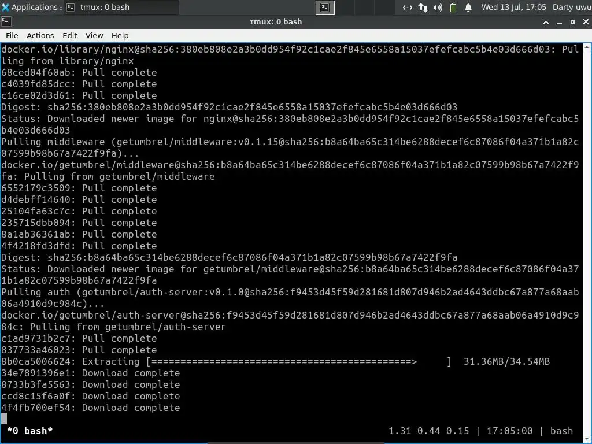Click the terminal window menu icon in titlebar
The image size is (592, 444).
pyautogui.click(x=6, y=21)
